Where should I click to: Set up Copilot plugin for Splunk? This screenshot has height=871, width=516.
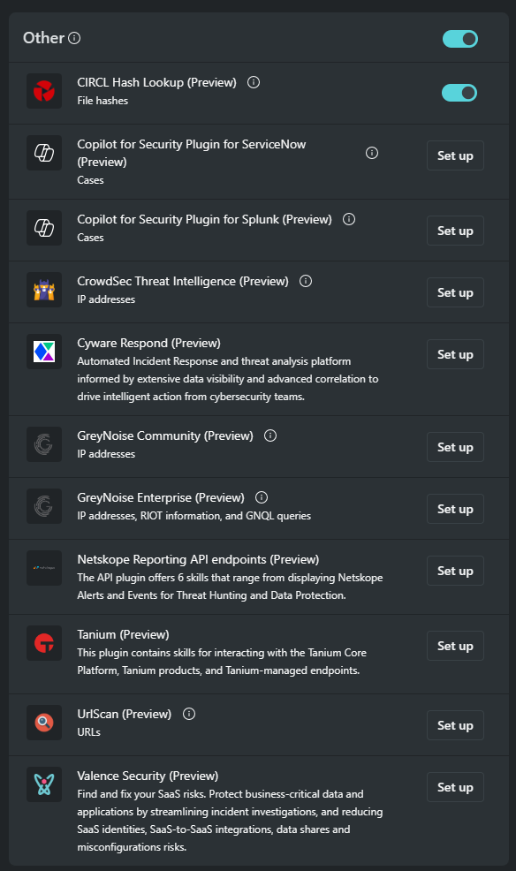coord(455,231)
